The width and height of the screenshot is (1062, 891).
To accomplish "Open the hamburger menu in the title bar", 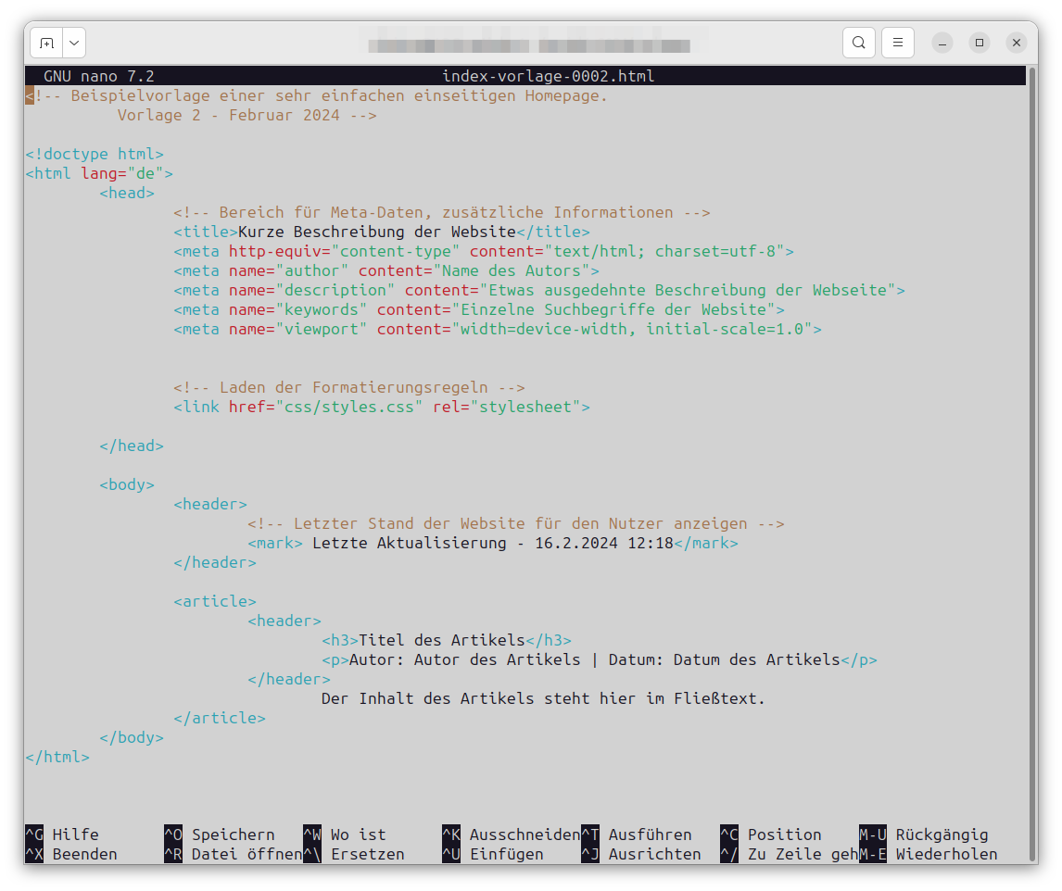I will (x=897, y=42).
